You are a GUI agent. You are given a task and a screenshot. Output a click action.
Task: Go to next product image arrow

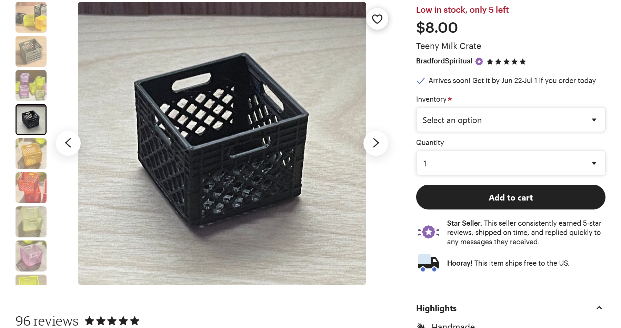coord(375,143)
